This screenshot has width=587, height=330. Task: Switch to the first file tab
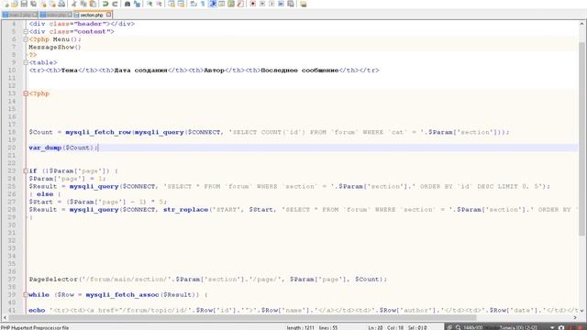[x=19, y=15]
